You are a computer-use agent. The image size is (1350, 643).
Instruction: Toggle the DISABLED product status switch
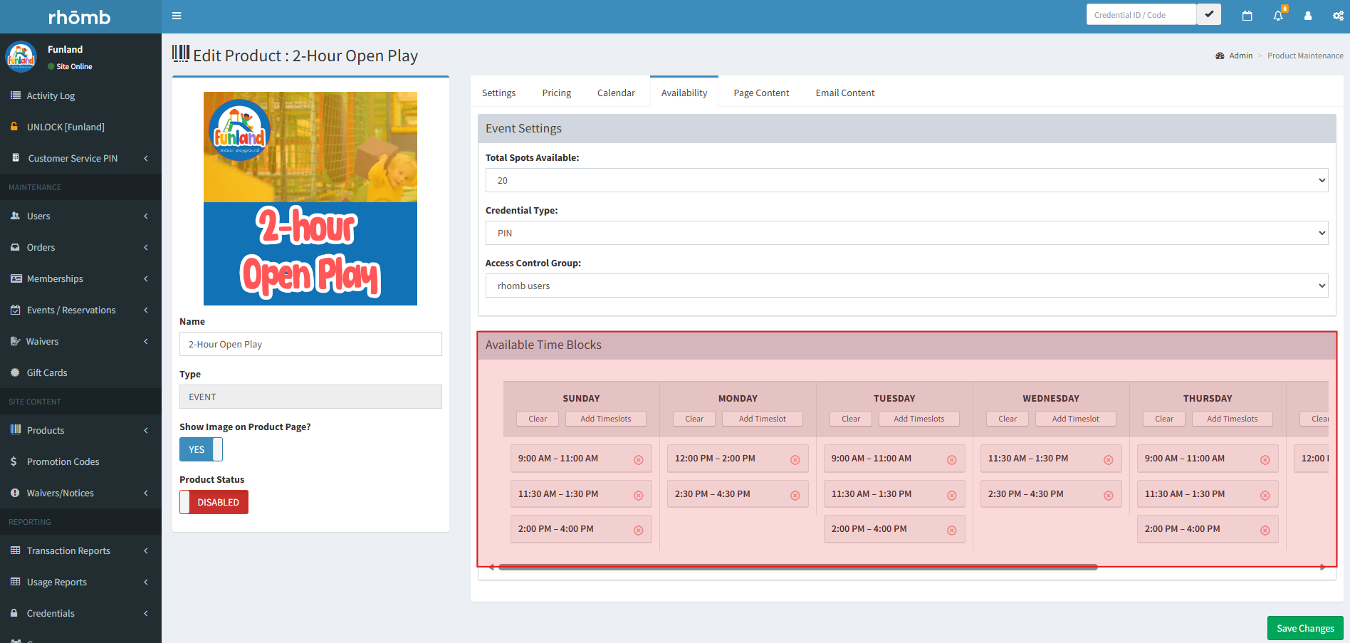(x=214, y=502)
